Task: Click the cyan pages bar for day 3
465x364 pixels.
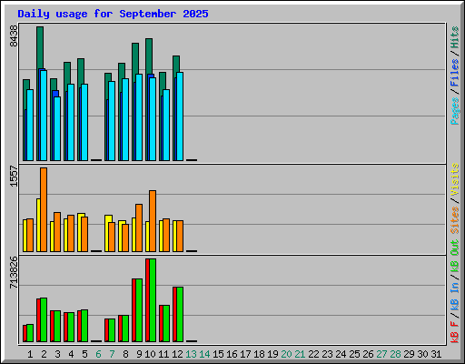Action: point(57,128)
